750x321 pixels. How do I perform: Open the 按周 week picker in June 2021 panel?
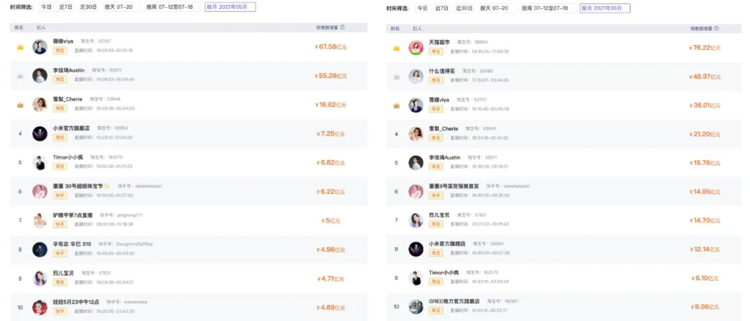[x=548, y=8]
